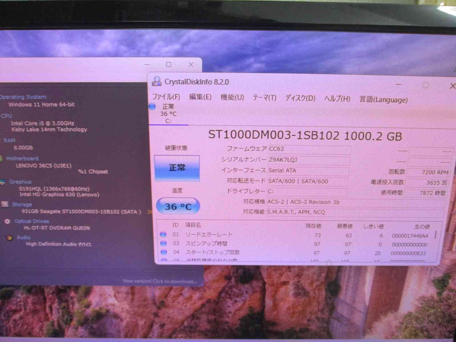Open the ヘルプ(H) menu
Screen dimensions: 456x342
(337, 99)
